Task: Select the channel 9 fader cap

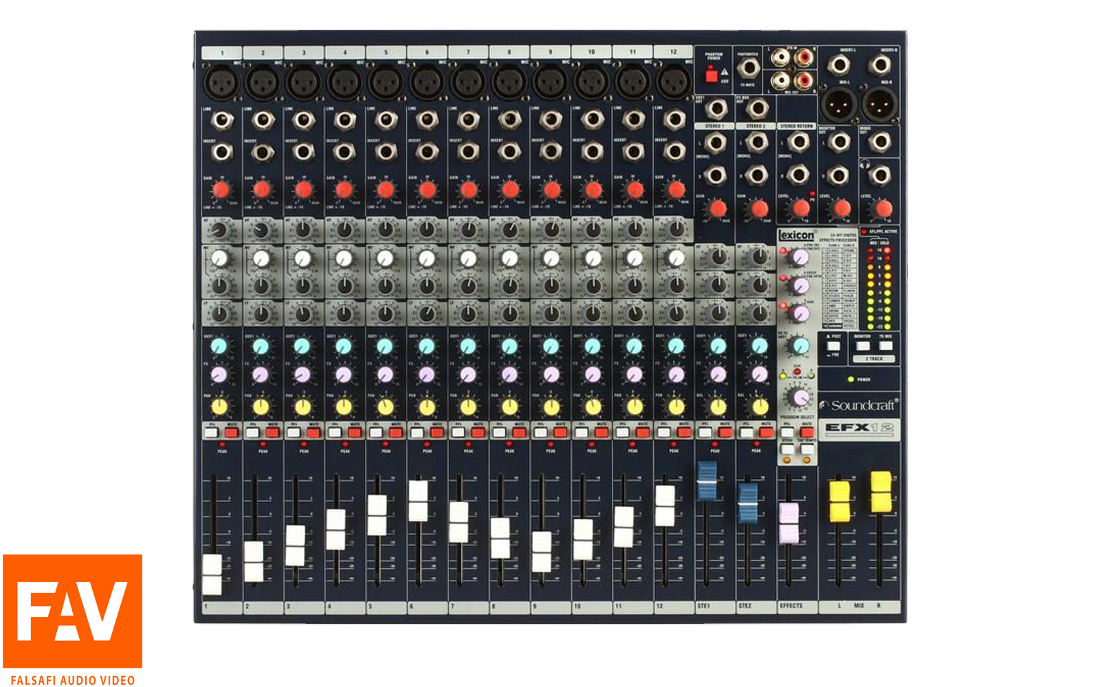Action: [x=542, y=552]
